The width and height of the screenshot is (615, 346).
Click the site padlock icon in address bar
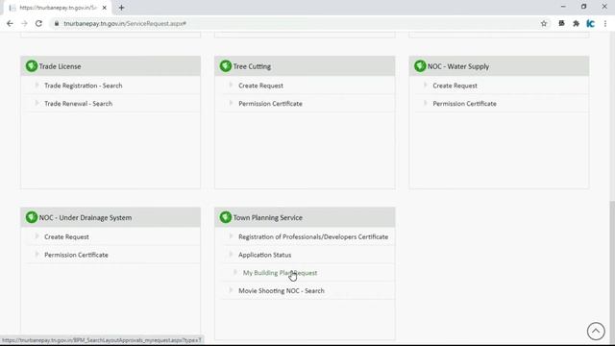tap(57, 23)
